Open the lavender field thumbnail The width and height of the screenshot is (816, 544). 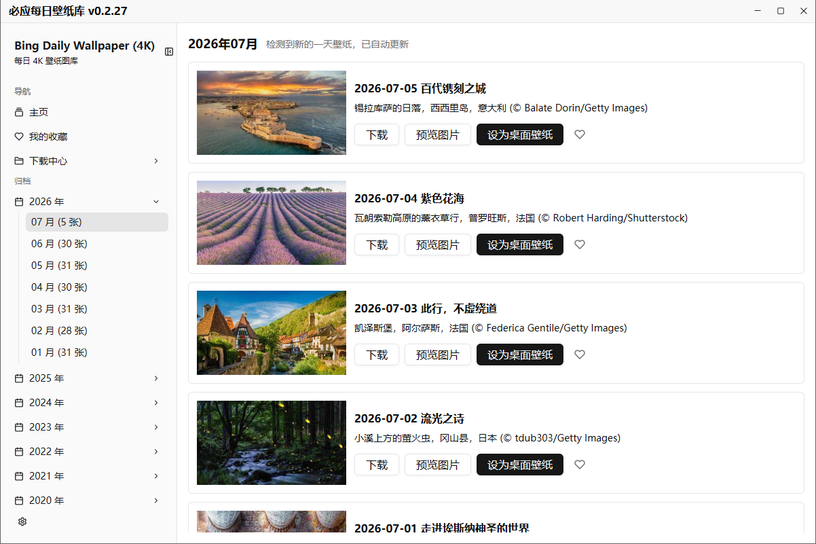[272, 223]
